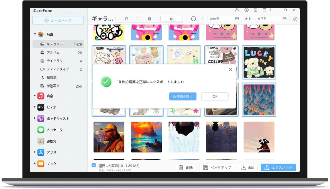Click the refresh icon next to year tabs
Viewport: 330px width, 189px height.
click(x=194, y=18)
